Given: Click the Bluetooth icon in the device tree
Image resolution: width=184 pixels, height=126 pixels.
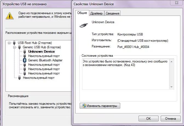Looking at the screenshot, I should point(25,60).
